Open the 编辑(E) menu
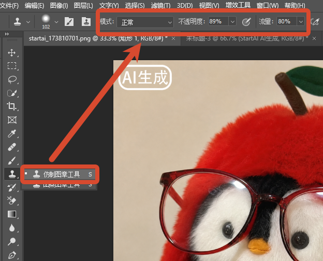Viewport: 323px width, 261px height. tap(34, 5)
